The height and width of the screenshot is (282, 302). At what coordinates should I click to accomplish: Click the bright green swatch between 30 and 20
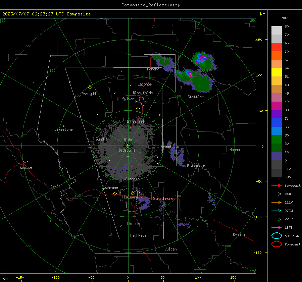276,139
